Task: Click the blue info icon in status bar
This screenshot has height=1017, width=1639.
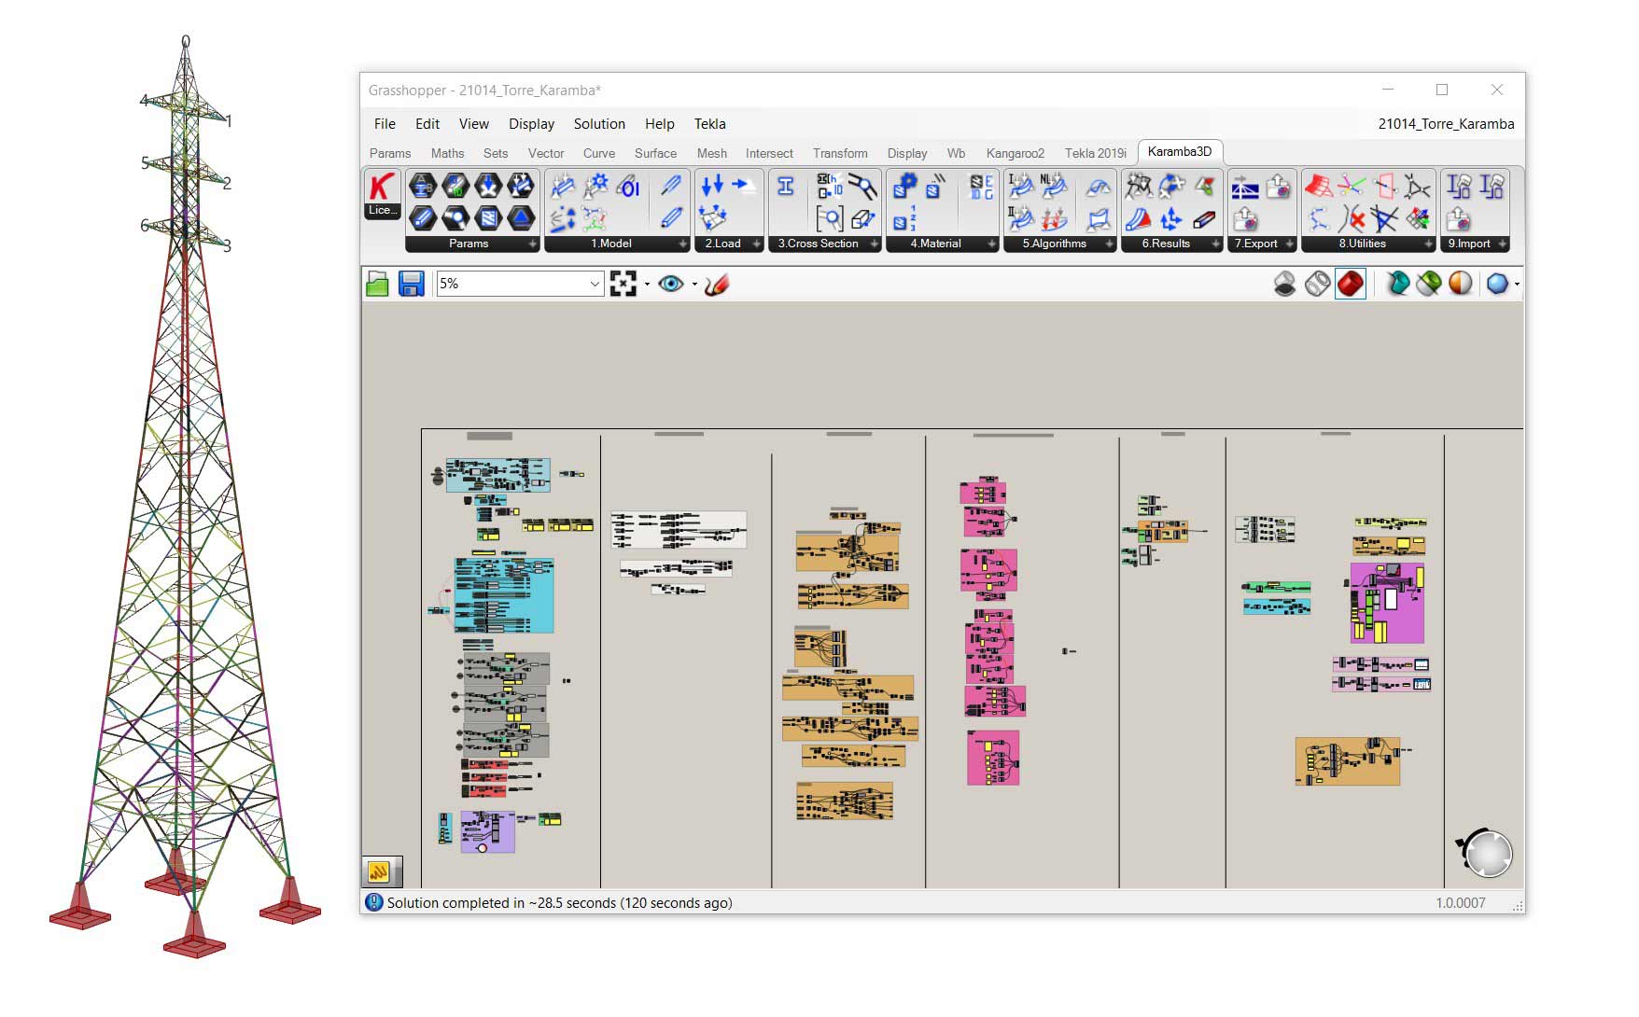Action: [x=373, y=902]
